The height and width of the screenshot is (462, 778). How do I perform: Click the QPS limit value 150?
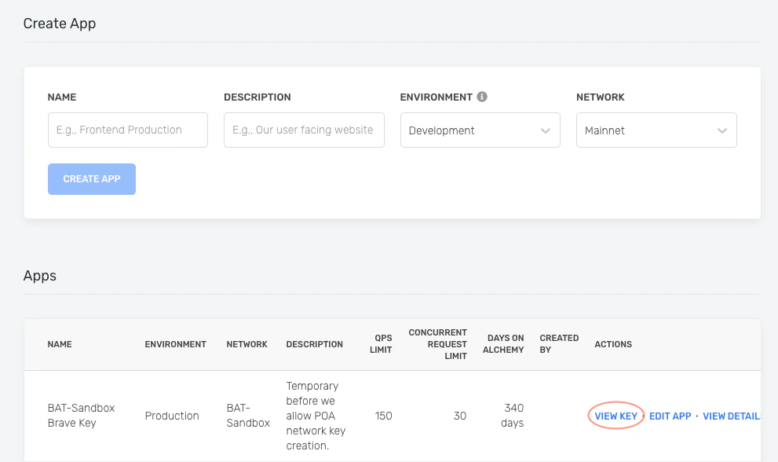tap(383, 416)
